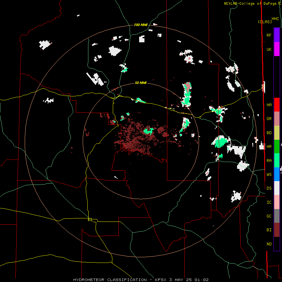Click the RF purple legend color swatch

[x=277, y=35]
